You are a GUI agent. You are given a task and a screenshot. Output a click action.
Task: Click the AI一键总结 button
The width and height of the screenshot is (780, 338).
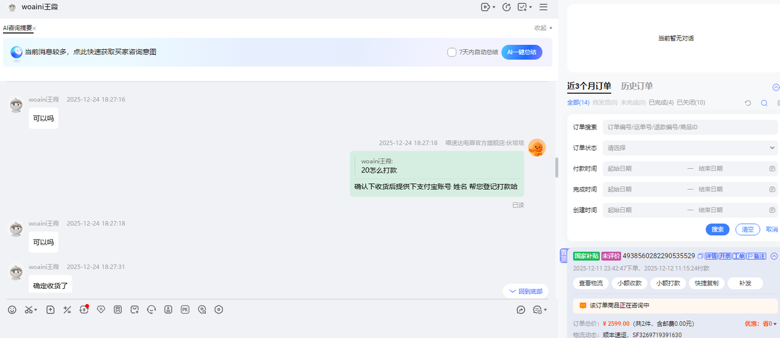click(522, 52)
